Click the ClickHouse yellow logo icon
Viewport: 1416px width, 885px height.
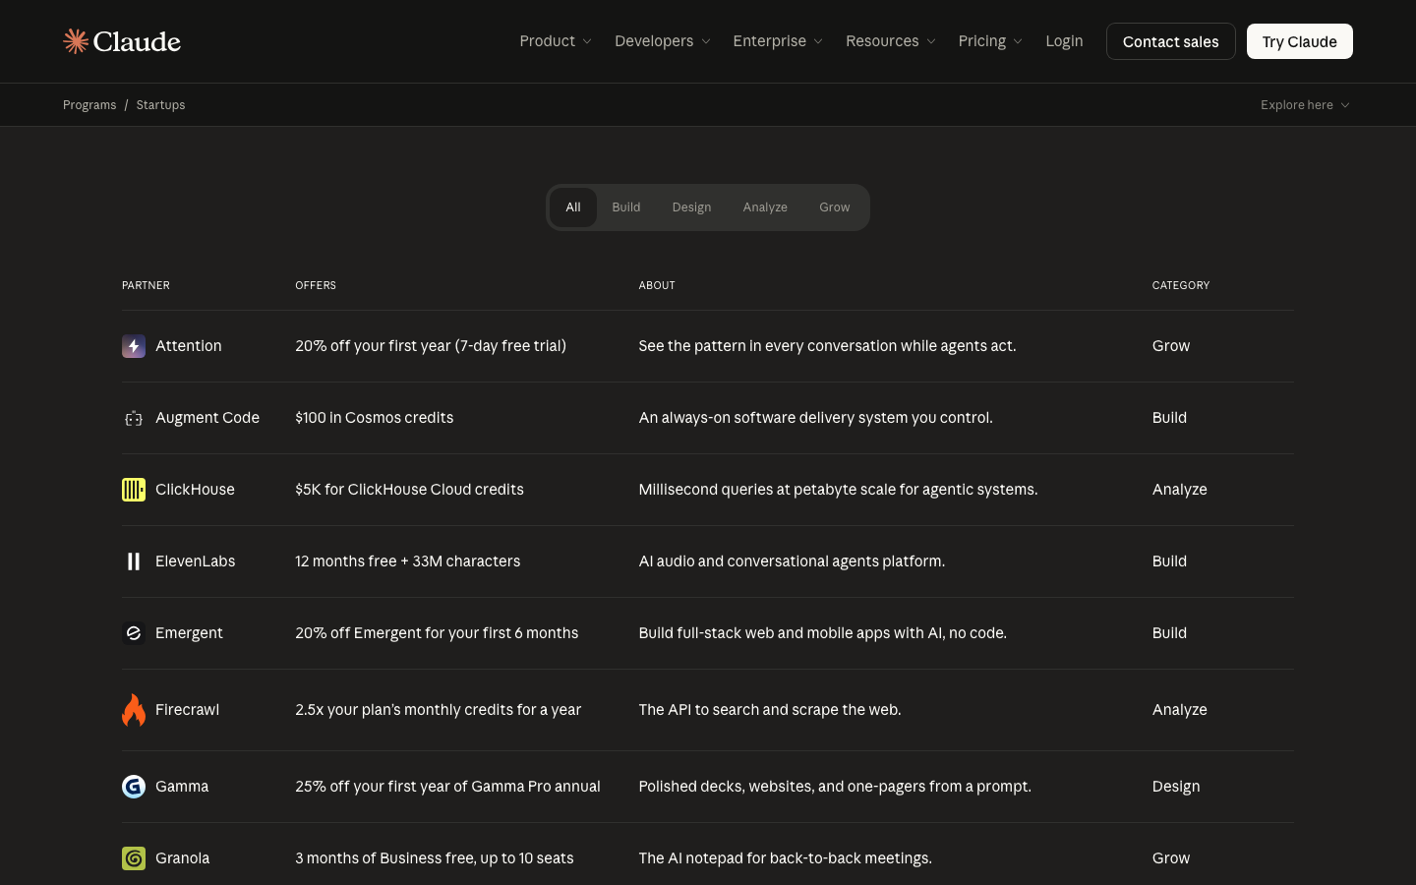click(134, 490)
